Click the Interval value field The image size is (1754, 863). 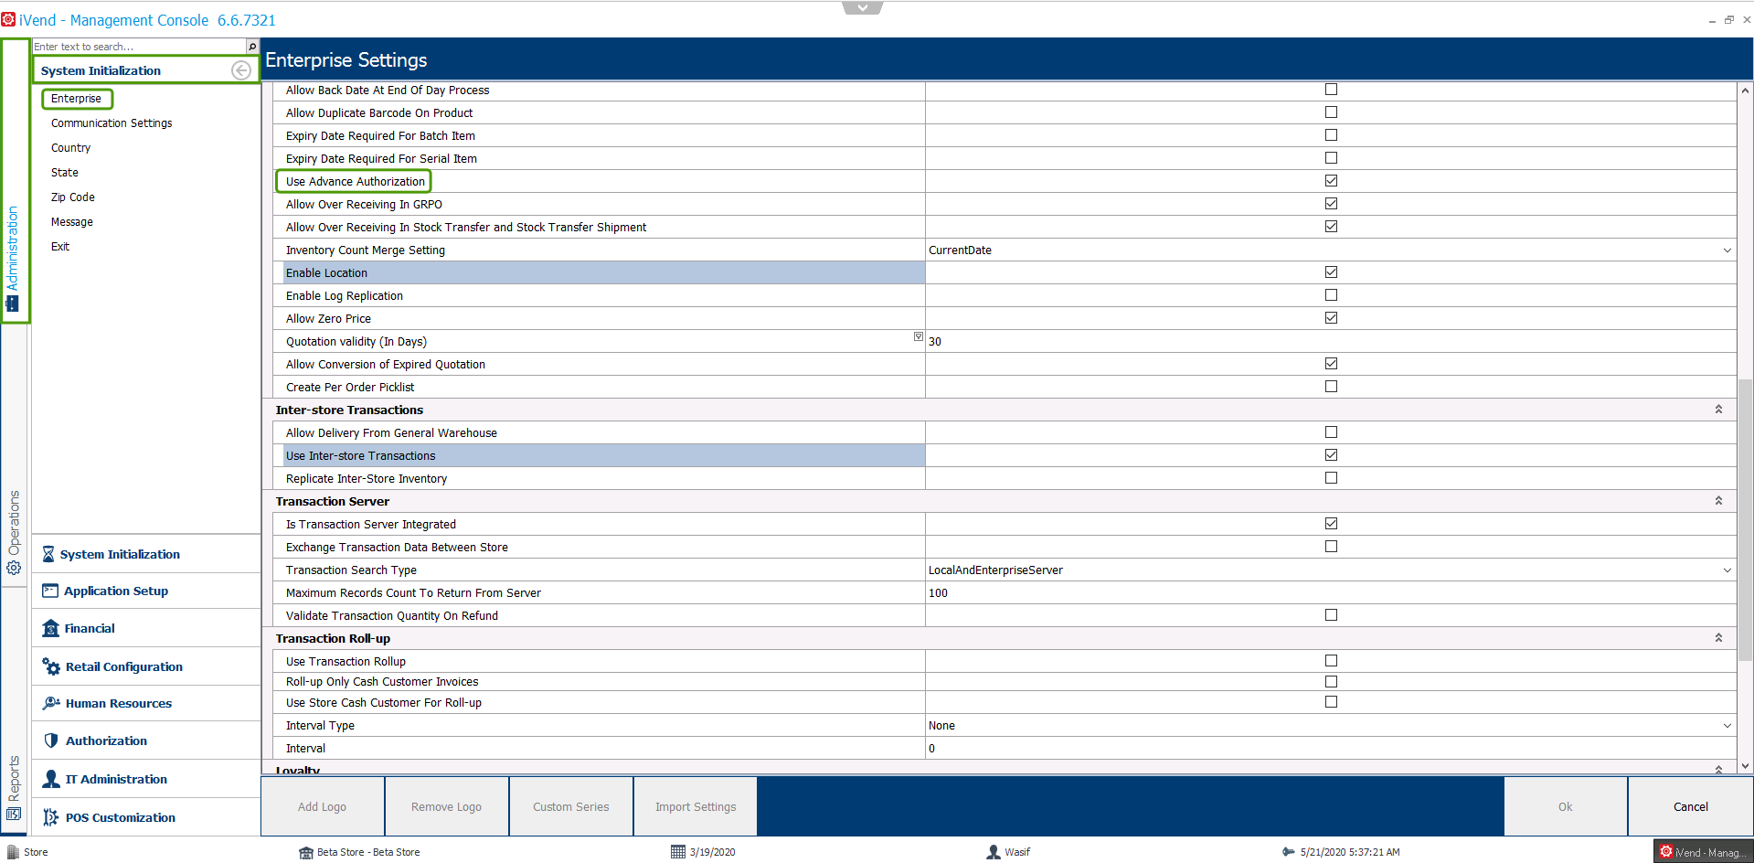pyautogui.click(x=1331, y=749)
